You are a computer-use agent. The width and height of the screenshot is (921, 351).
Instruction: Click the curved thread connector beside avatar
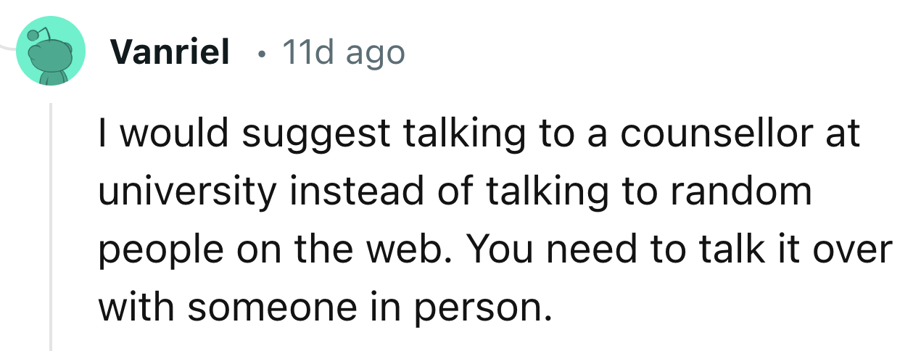(6, 44)
